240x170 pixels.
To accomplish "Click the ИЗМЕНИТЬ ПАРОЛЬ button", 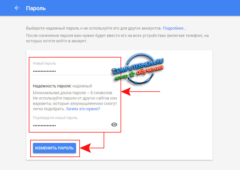I will (54, 148).
